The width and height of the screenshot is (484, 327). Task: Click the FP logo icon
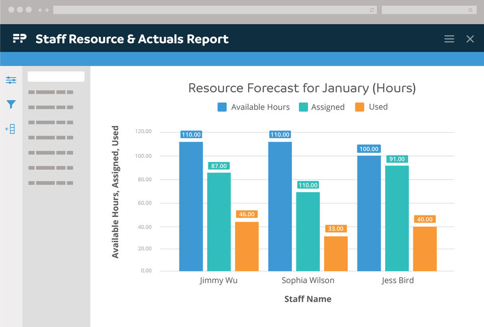20,39
